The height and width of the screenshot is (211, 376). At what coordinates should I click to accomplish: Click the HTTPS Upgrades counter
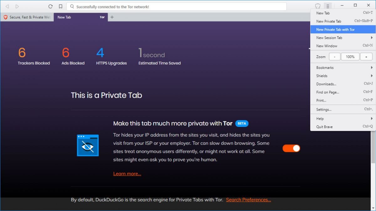point(112,56)
